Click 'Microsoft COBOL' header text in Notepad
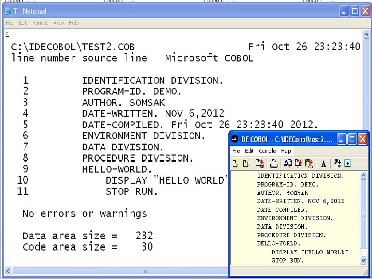 (x=209, y=58)
